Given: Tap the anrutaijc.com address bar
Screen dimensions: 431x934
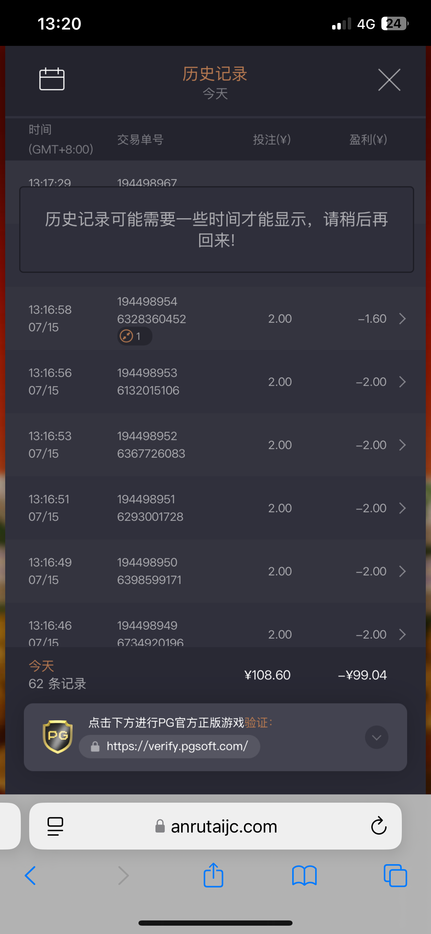Looking at the screenshot, I should point(217,827).
